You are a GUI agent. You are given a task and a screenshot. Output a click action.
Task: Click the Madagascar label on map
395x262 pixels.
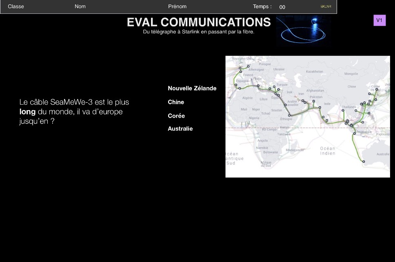click(x=295, y=150)
